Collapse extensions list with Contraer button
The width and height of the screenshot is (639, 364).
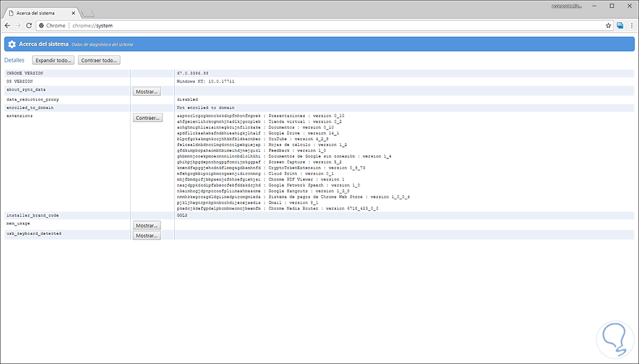coord(148,118)
